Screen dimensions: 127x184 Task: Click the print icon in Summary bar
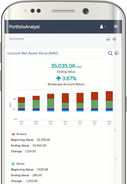(108, 39)
